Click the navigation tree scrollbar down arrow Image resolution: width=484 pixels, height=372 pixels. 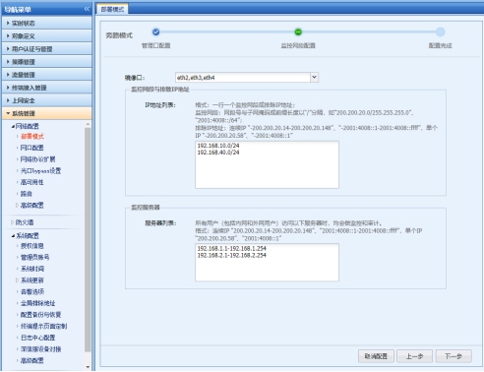(x=88, y=367)
